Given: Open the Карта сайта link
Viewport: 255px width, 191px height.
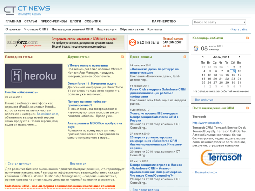Looking at the screenshot, I should (x=239, y=29).
